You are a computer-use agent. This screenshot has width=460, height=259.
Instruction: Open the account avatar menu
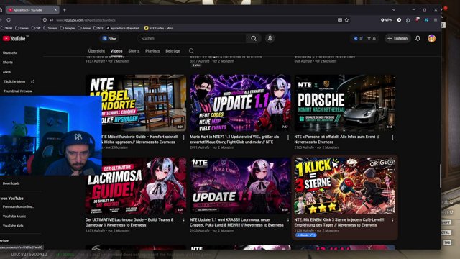click(431, 38)
